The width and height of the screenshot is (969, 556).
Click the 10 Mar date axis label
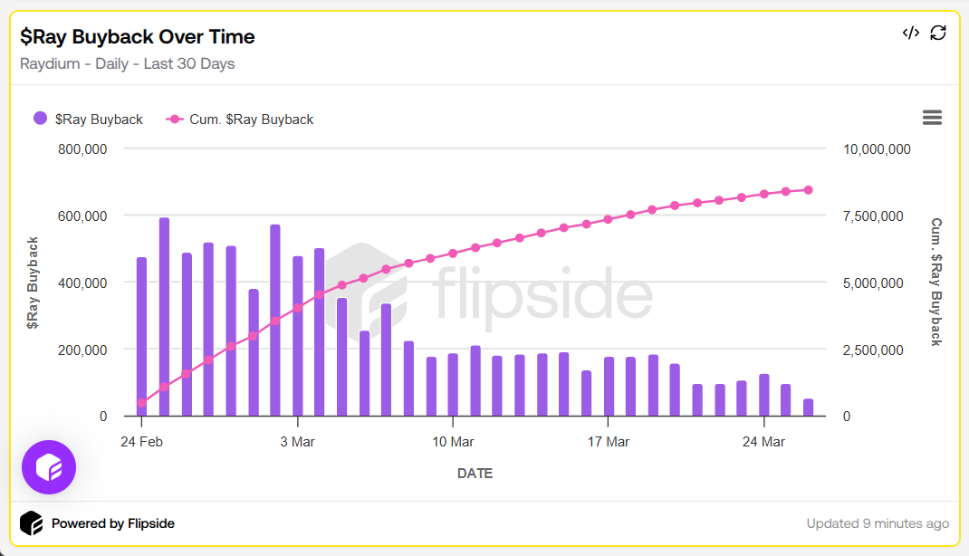[453, 442]
